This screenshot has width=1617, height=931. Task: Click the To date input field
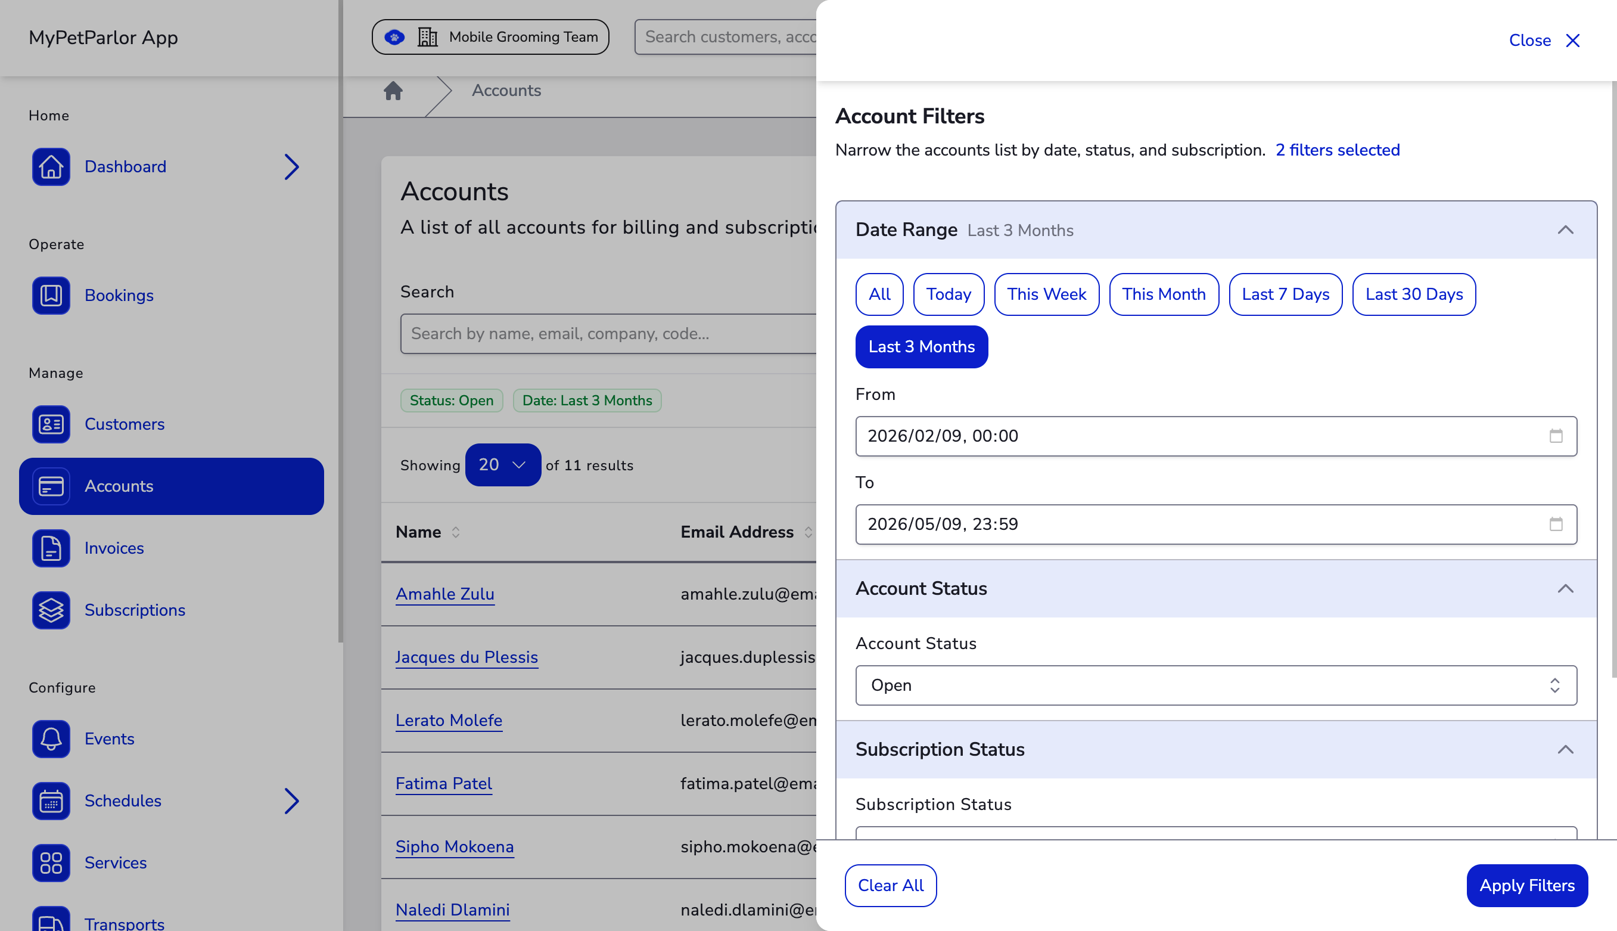[x=1215, y=525]
